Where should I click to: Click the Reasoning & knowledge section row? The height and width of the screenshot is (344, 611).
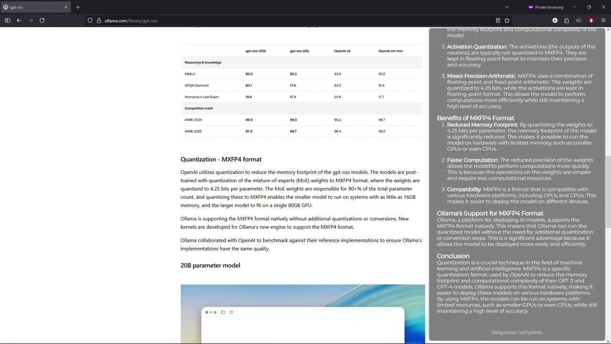coord(302,63)
